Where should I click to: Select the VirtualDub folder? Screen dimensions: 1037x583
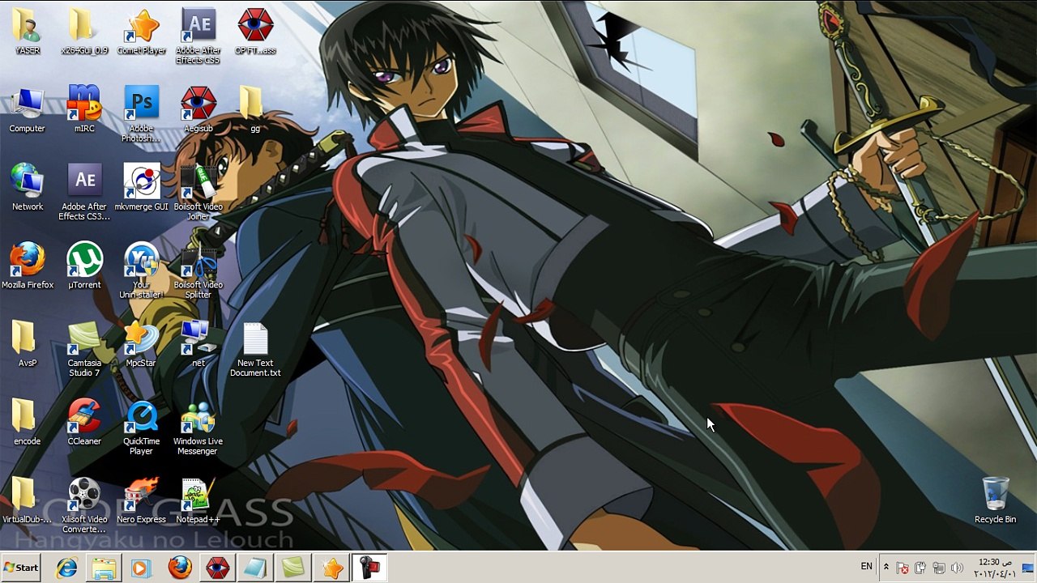click(x=28, y=500)
